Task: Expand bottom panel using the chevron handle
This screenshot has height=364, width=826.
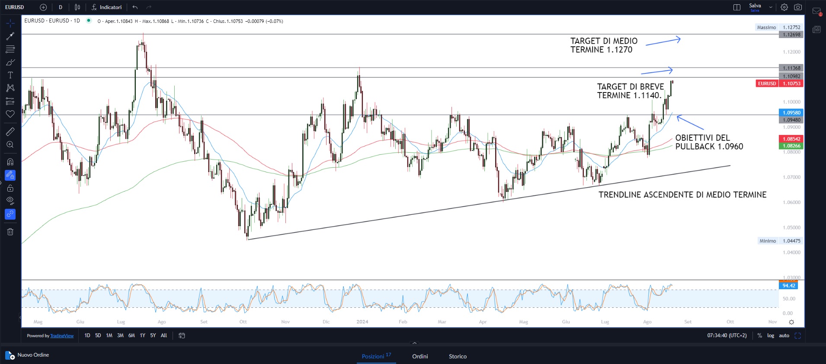Action: click(415, 343)
